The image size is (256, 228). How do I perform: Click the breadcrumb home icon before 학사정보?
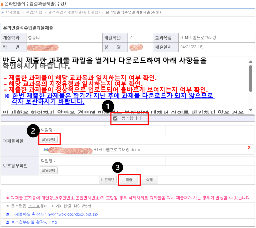(x=2, y=12)
